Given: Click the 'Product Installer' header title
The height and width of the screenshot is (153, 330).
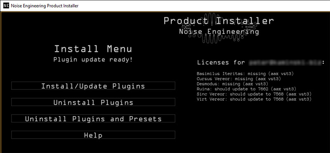Looking at the screenshot, I should point(219,21).
